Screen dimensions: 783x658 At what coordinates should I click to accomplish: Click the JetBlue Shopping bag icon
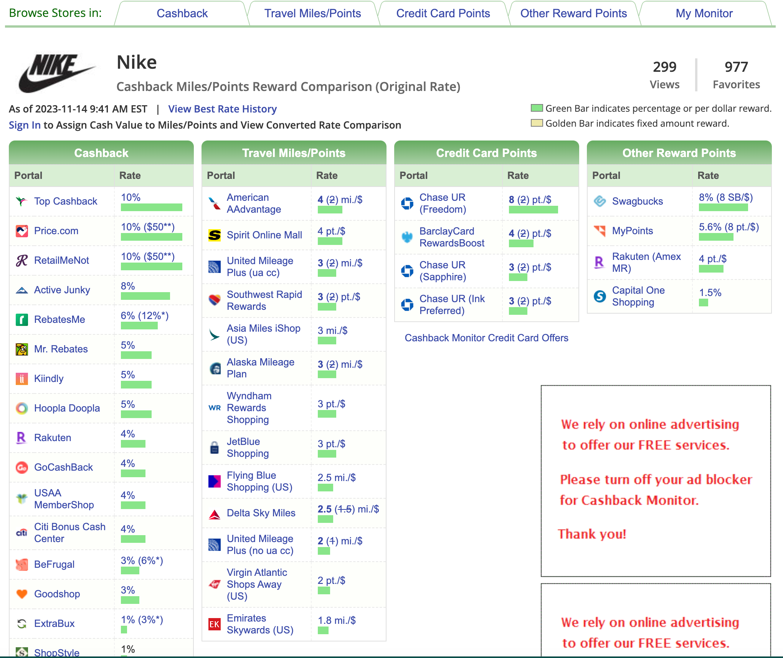point(215,447)
